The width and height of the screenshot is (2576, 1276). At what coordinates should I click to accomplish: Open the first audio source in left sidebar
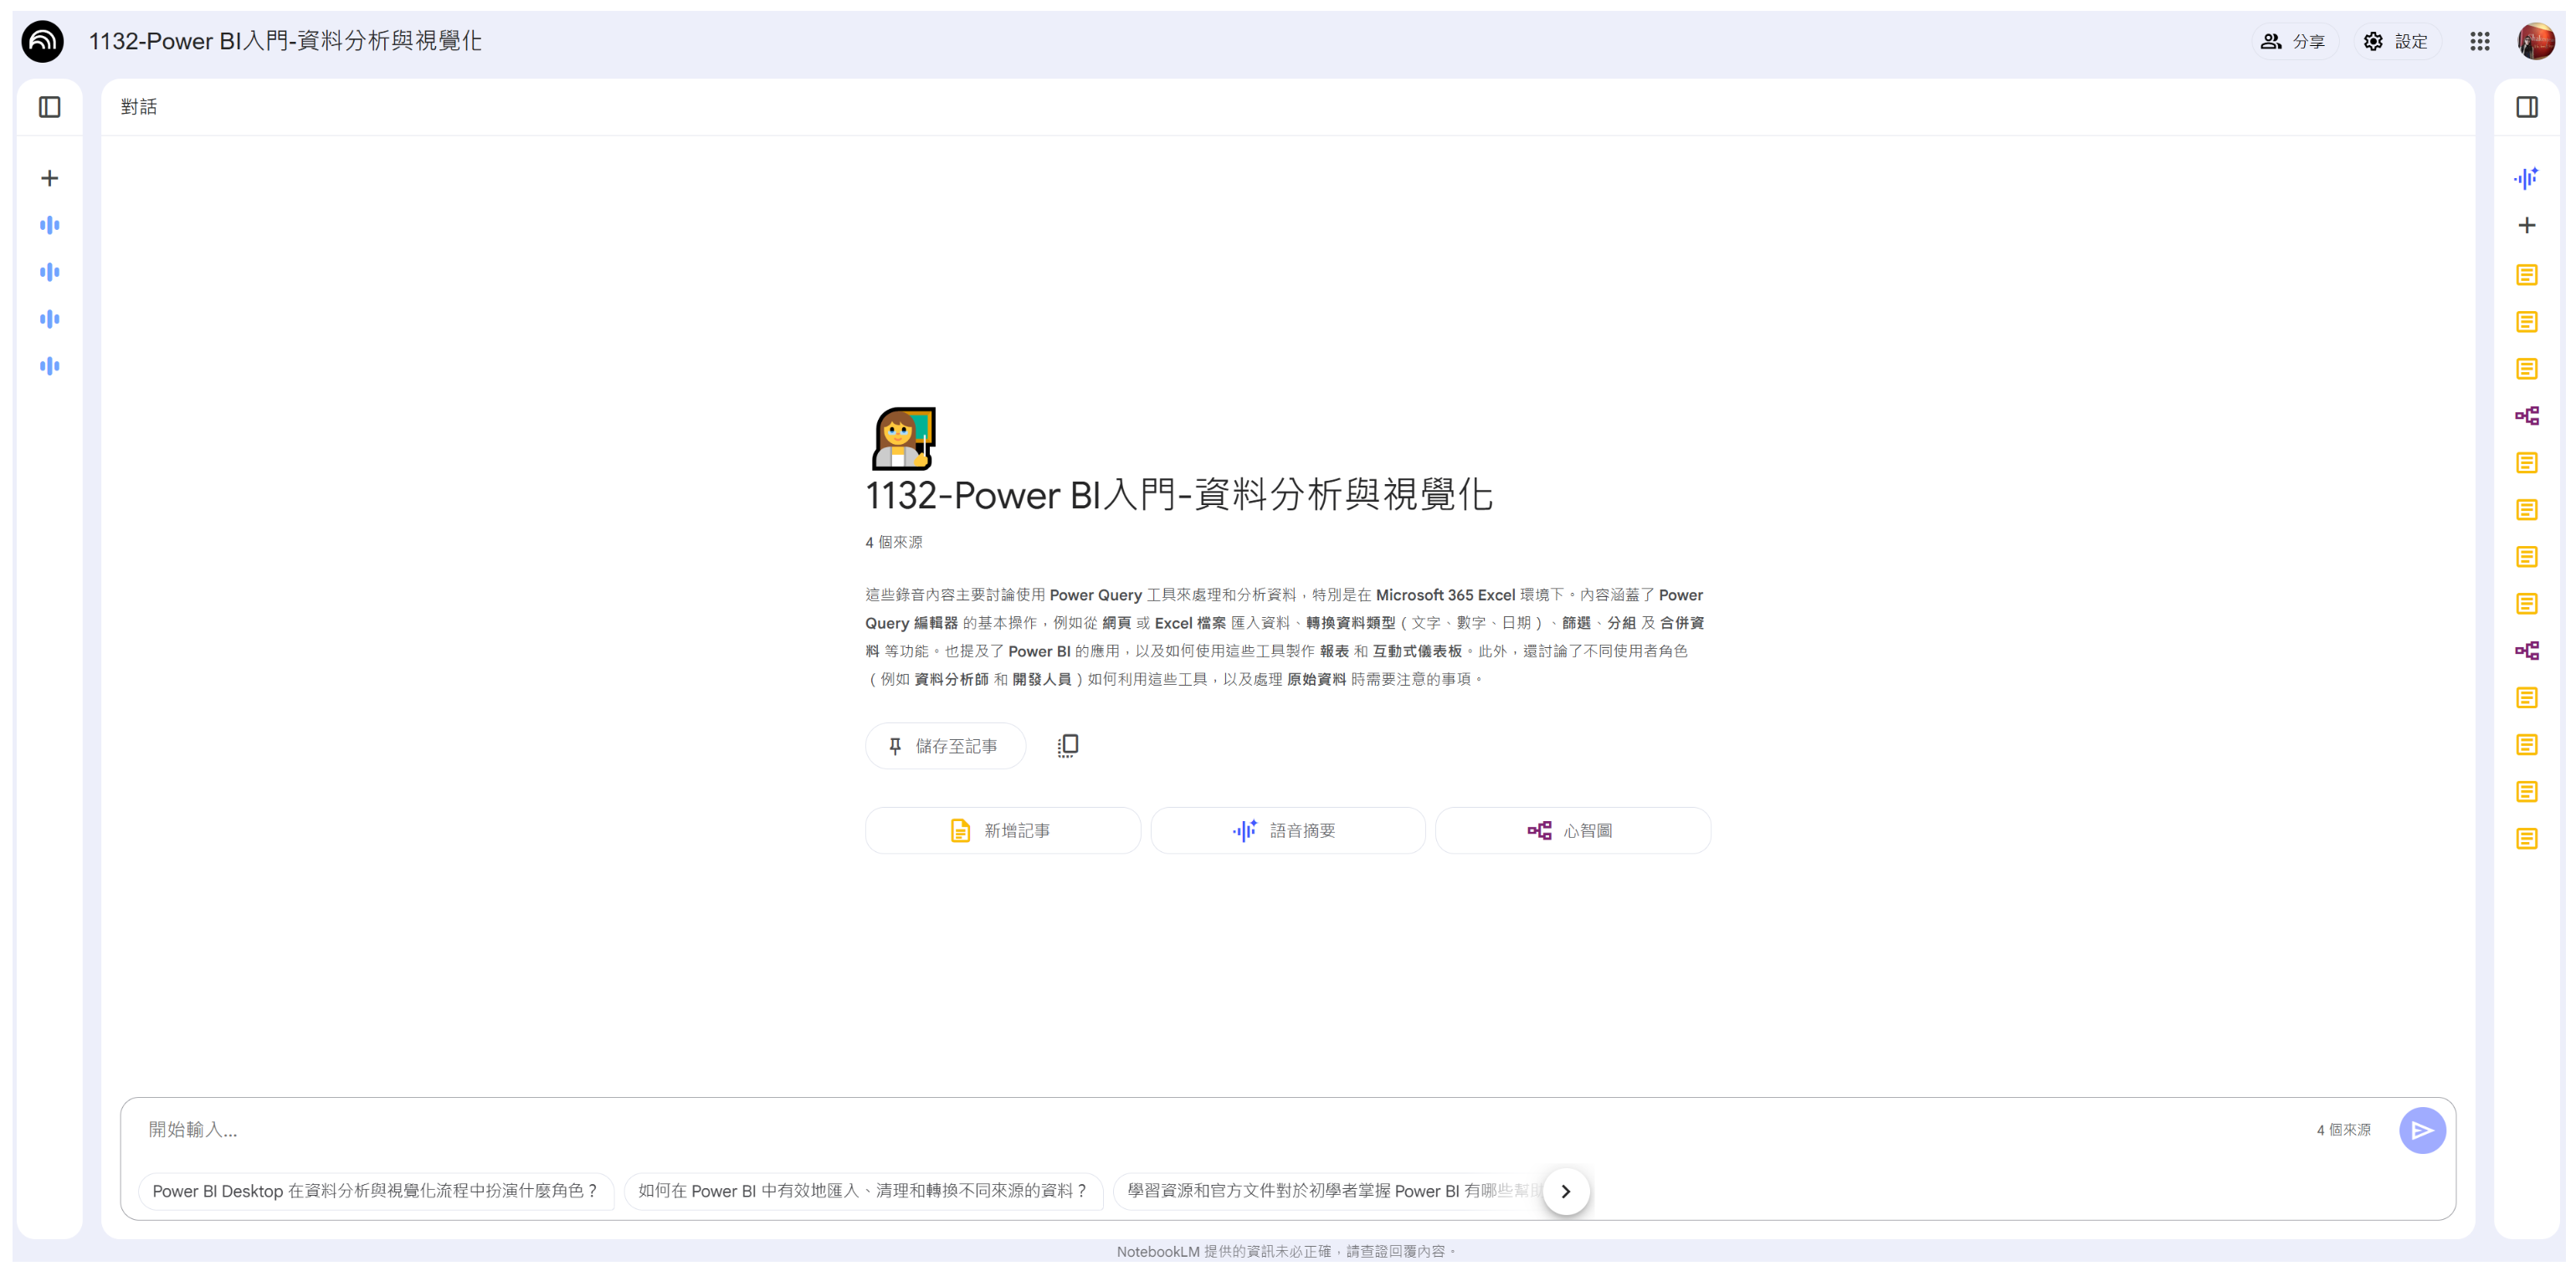click(x=50, y=225)
